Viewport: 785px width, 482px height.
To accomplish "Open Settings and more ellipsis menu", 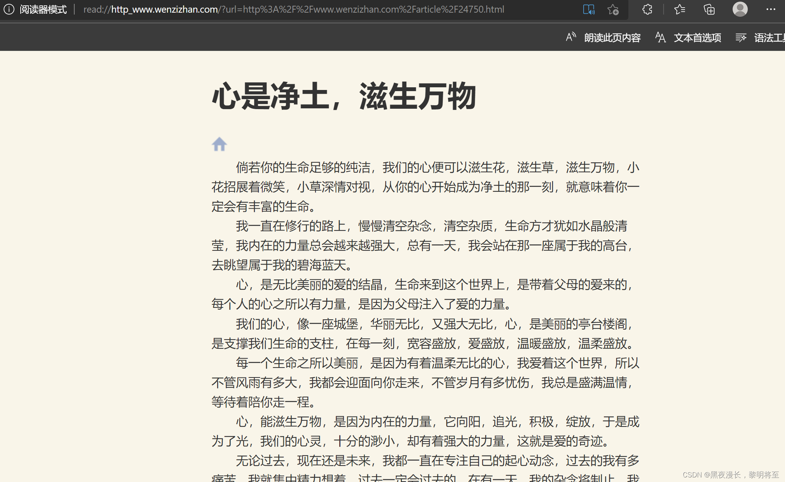I will [770, 9].
